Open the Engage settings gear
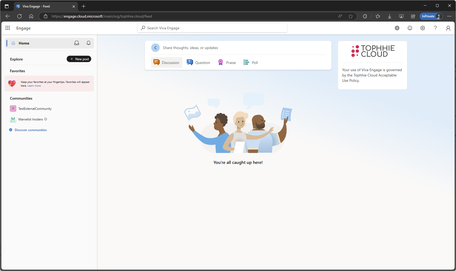456x271 pixels. tap(423, 28)
